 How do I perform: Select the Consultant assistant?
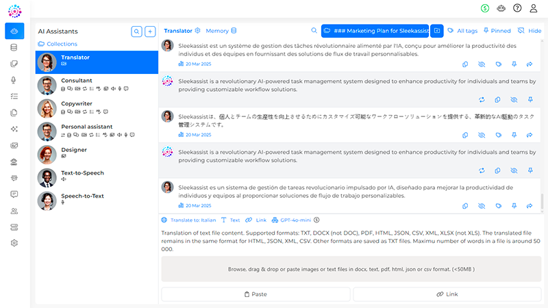point(97,85)
